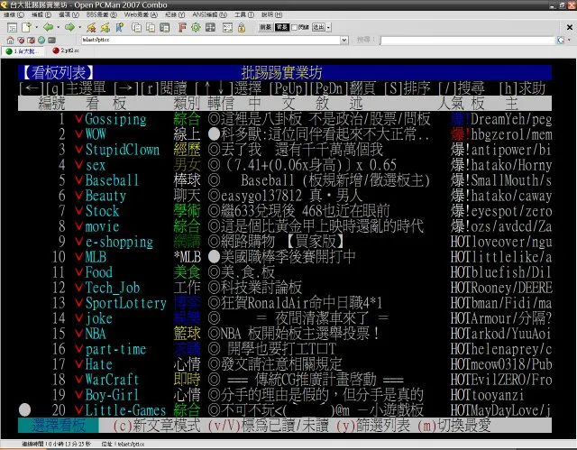Image resolution: width=577 pixels, height=450 pixels.
Task: Select the Baseball board row
Action: click(x=112, y=180)
